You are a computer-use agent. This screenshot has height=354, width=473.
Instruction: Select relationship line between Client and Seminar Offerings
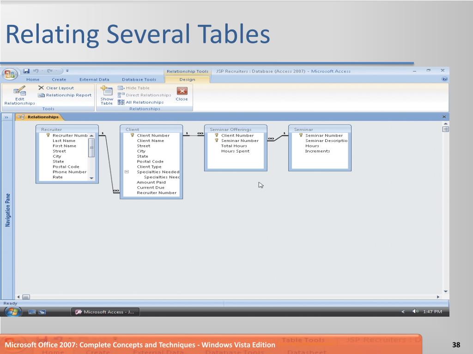[194, 136]
